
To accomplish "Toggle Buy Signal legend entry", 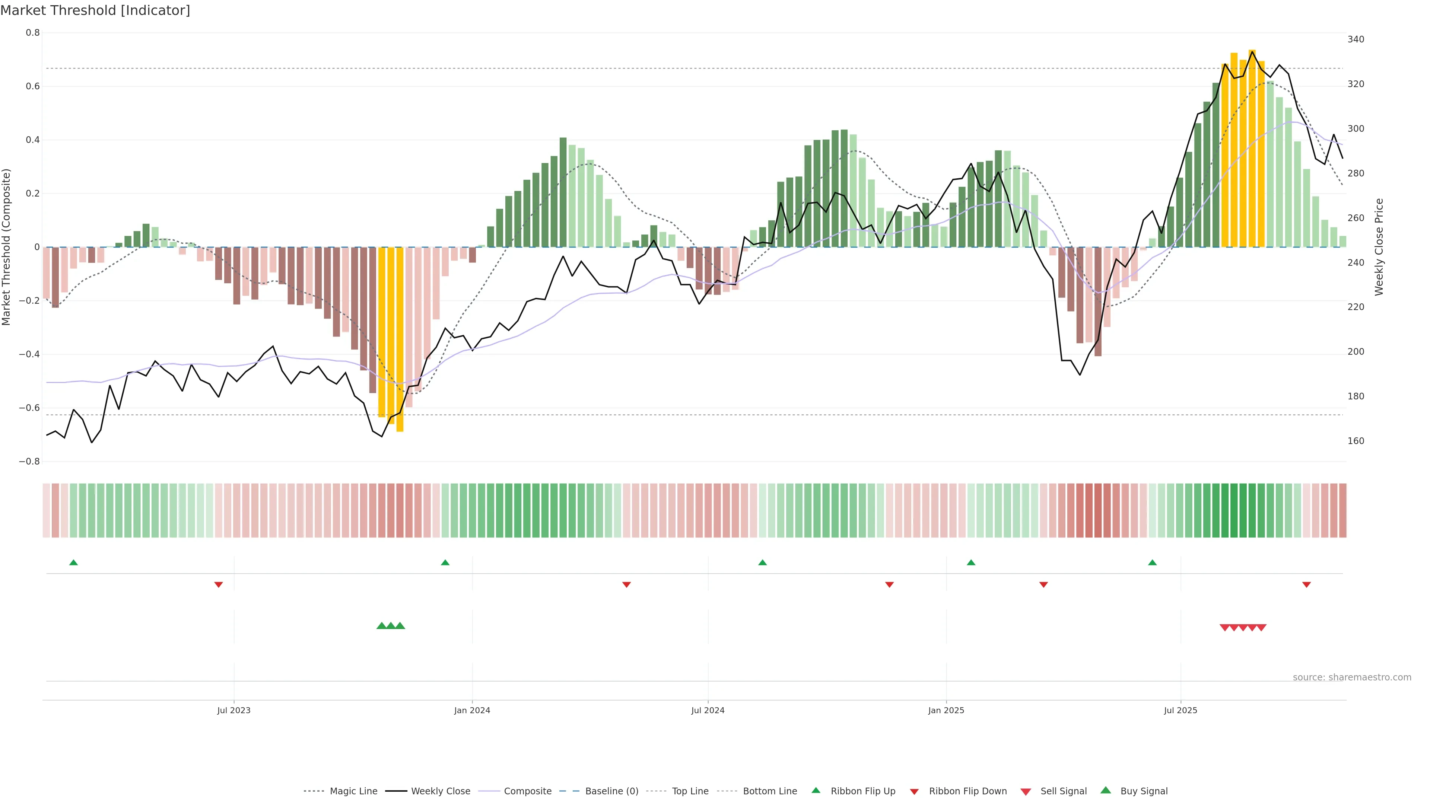I will 1144,791.
